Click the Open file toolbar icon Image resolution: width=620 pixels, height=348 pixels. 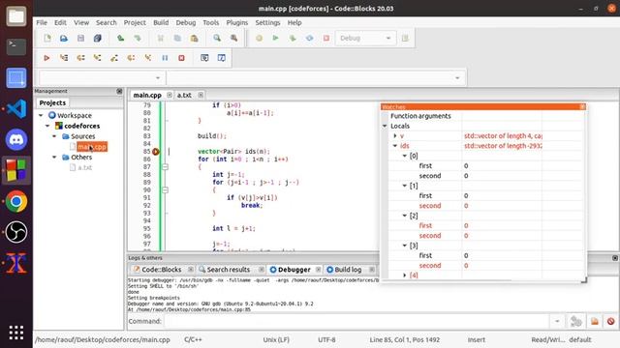(64, 39)
